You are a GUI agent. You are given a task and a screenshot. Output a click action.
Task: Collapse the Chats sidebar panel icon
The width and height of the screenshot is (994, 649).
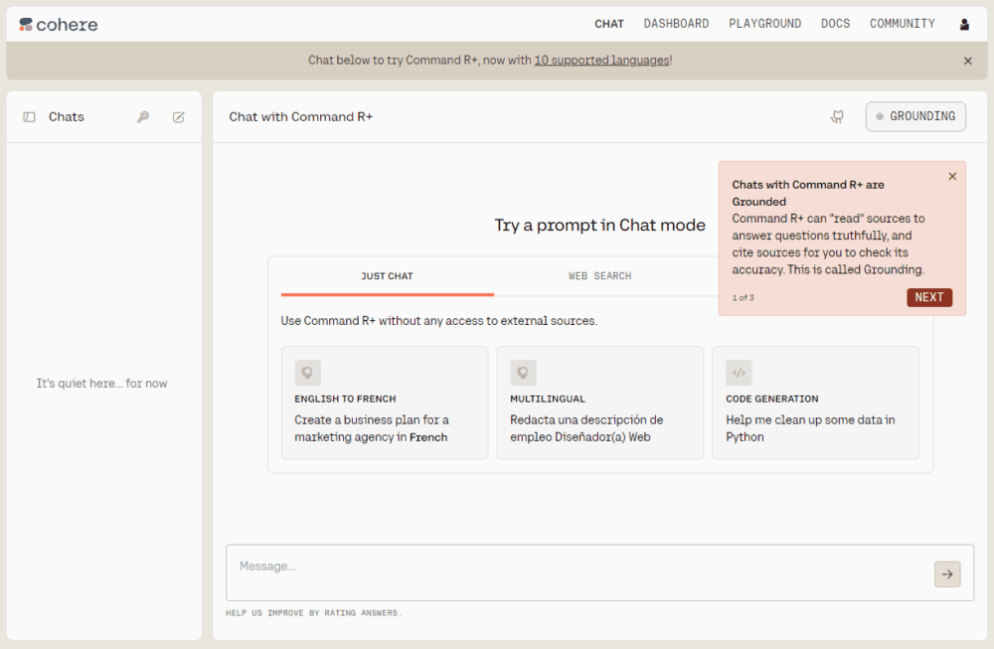pyautogui.click(x=29, y=117)
